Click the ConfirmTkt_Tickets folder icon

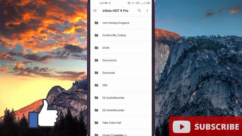tap(96, 35)
